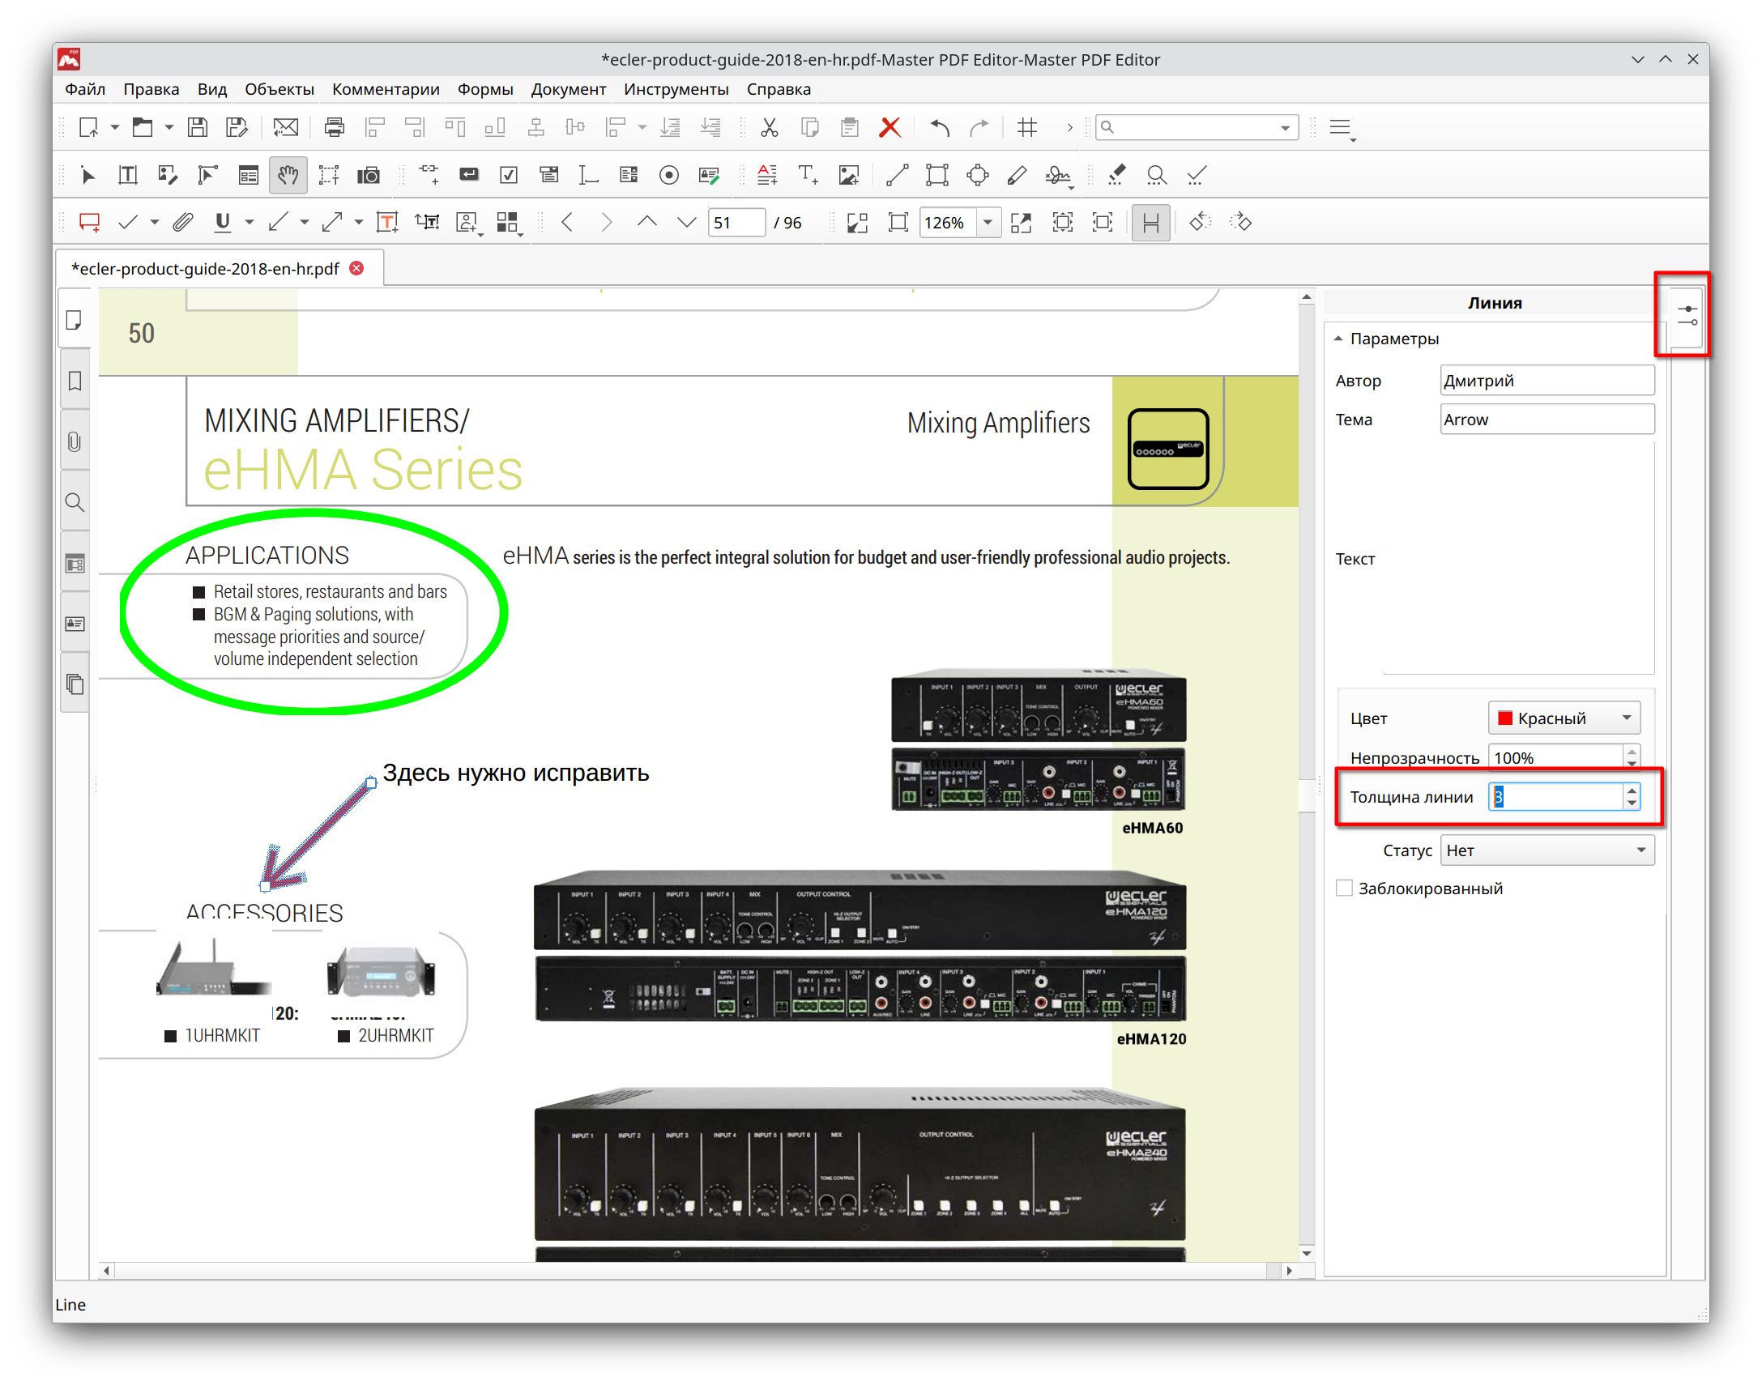Open the hamburger toolbar menu

1342,128
